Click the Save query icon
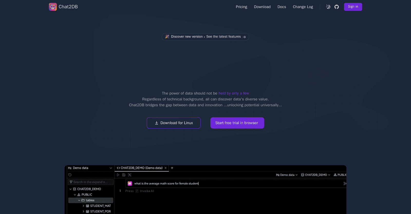The width and height of the screenshot is (411, 214). point(124,175)
